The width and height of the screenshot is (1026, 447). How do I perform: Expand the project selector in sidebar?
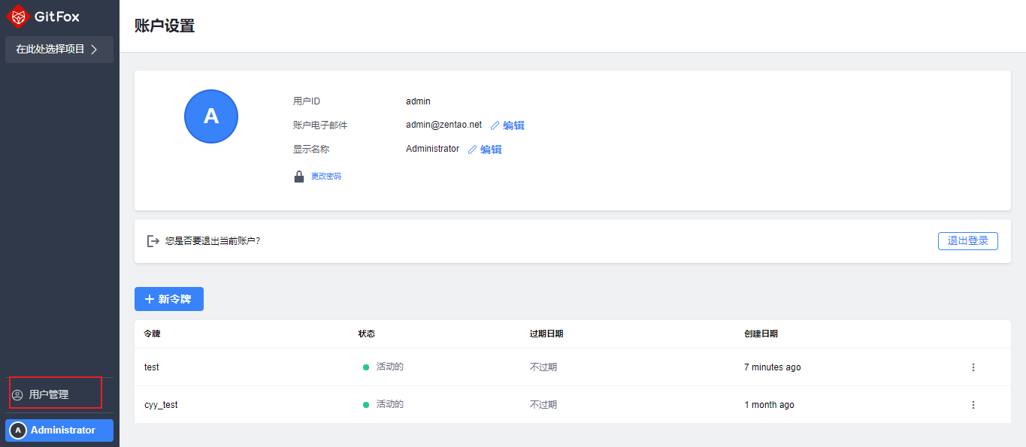(x=51, y=50)
